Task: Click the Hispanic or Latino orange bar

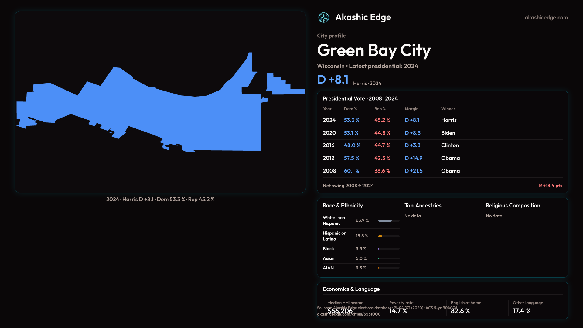Action: [x=380, y=236]
